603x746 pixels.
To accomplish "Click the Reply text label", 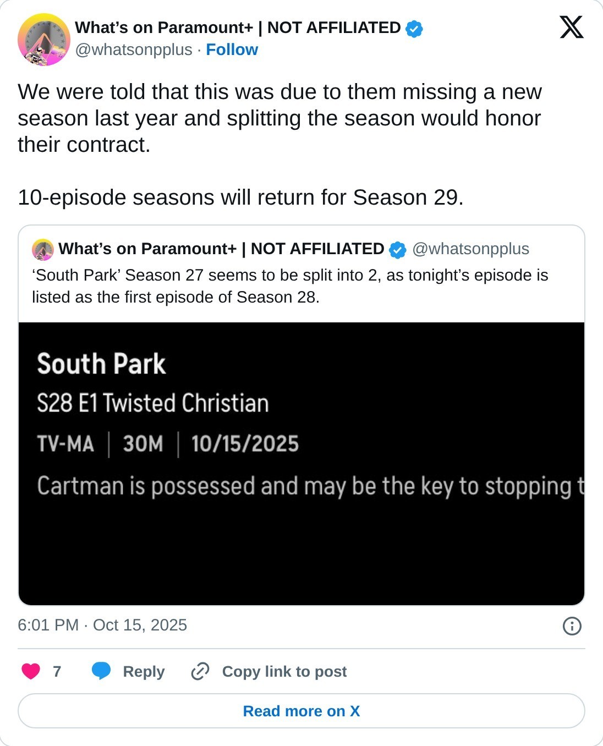I will [x=144, y=671].
